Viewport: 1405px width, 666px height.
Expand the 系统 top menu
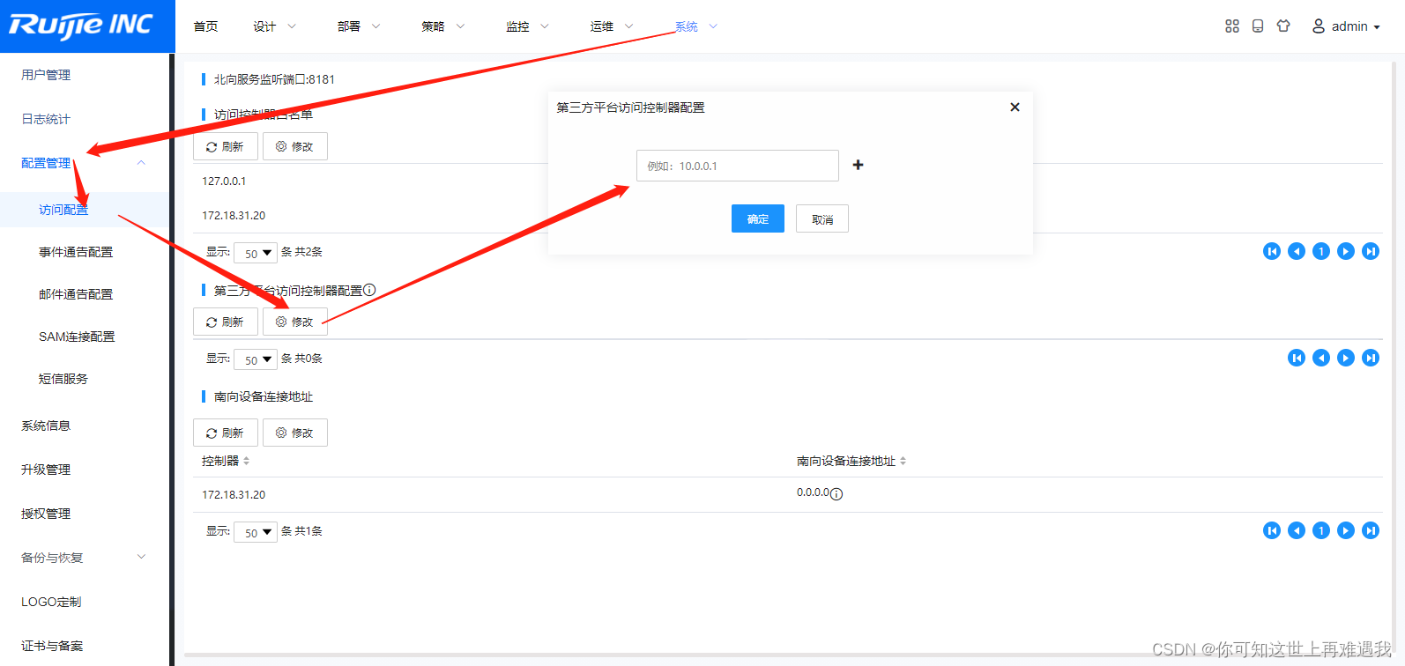pos(696,26)
